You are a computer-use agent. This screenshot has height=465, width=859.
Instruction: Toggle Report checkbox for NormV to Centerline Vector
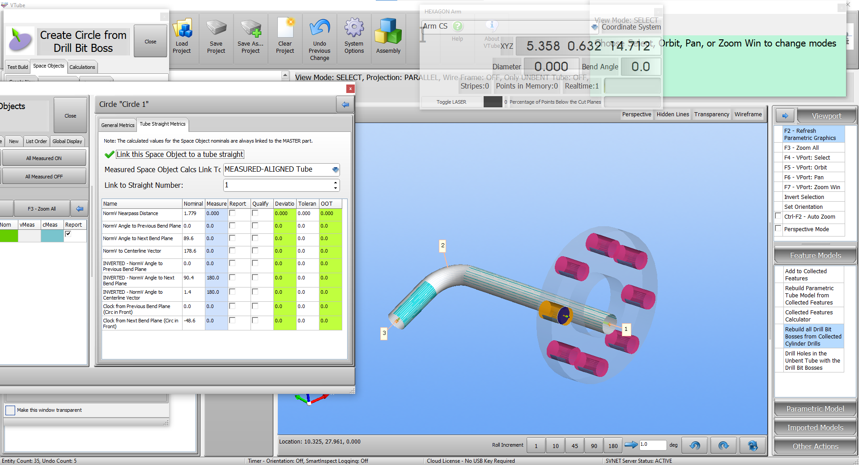click(x=232, y=251)
